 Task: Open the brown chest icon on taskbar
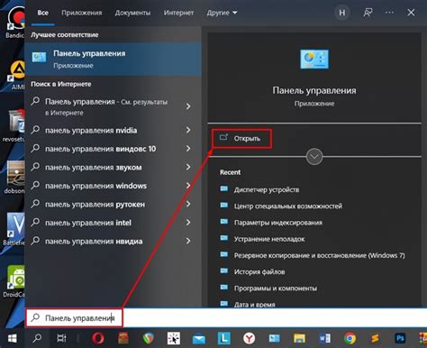coord(123,338)
